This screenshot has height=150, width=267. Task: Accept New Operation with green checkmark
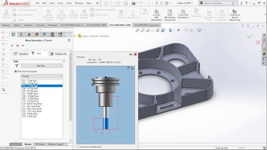(x=12, y=45)
